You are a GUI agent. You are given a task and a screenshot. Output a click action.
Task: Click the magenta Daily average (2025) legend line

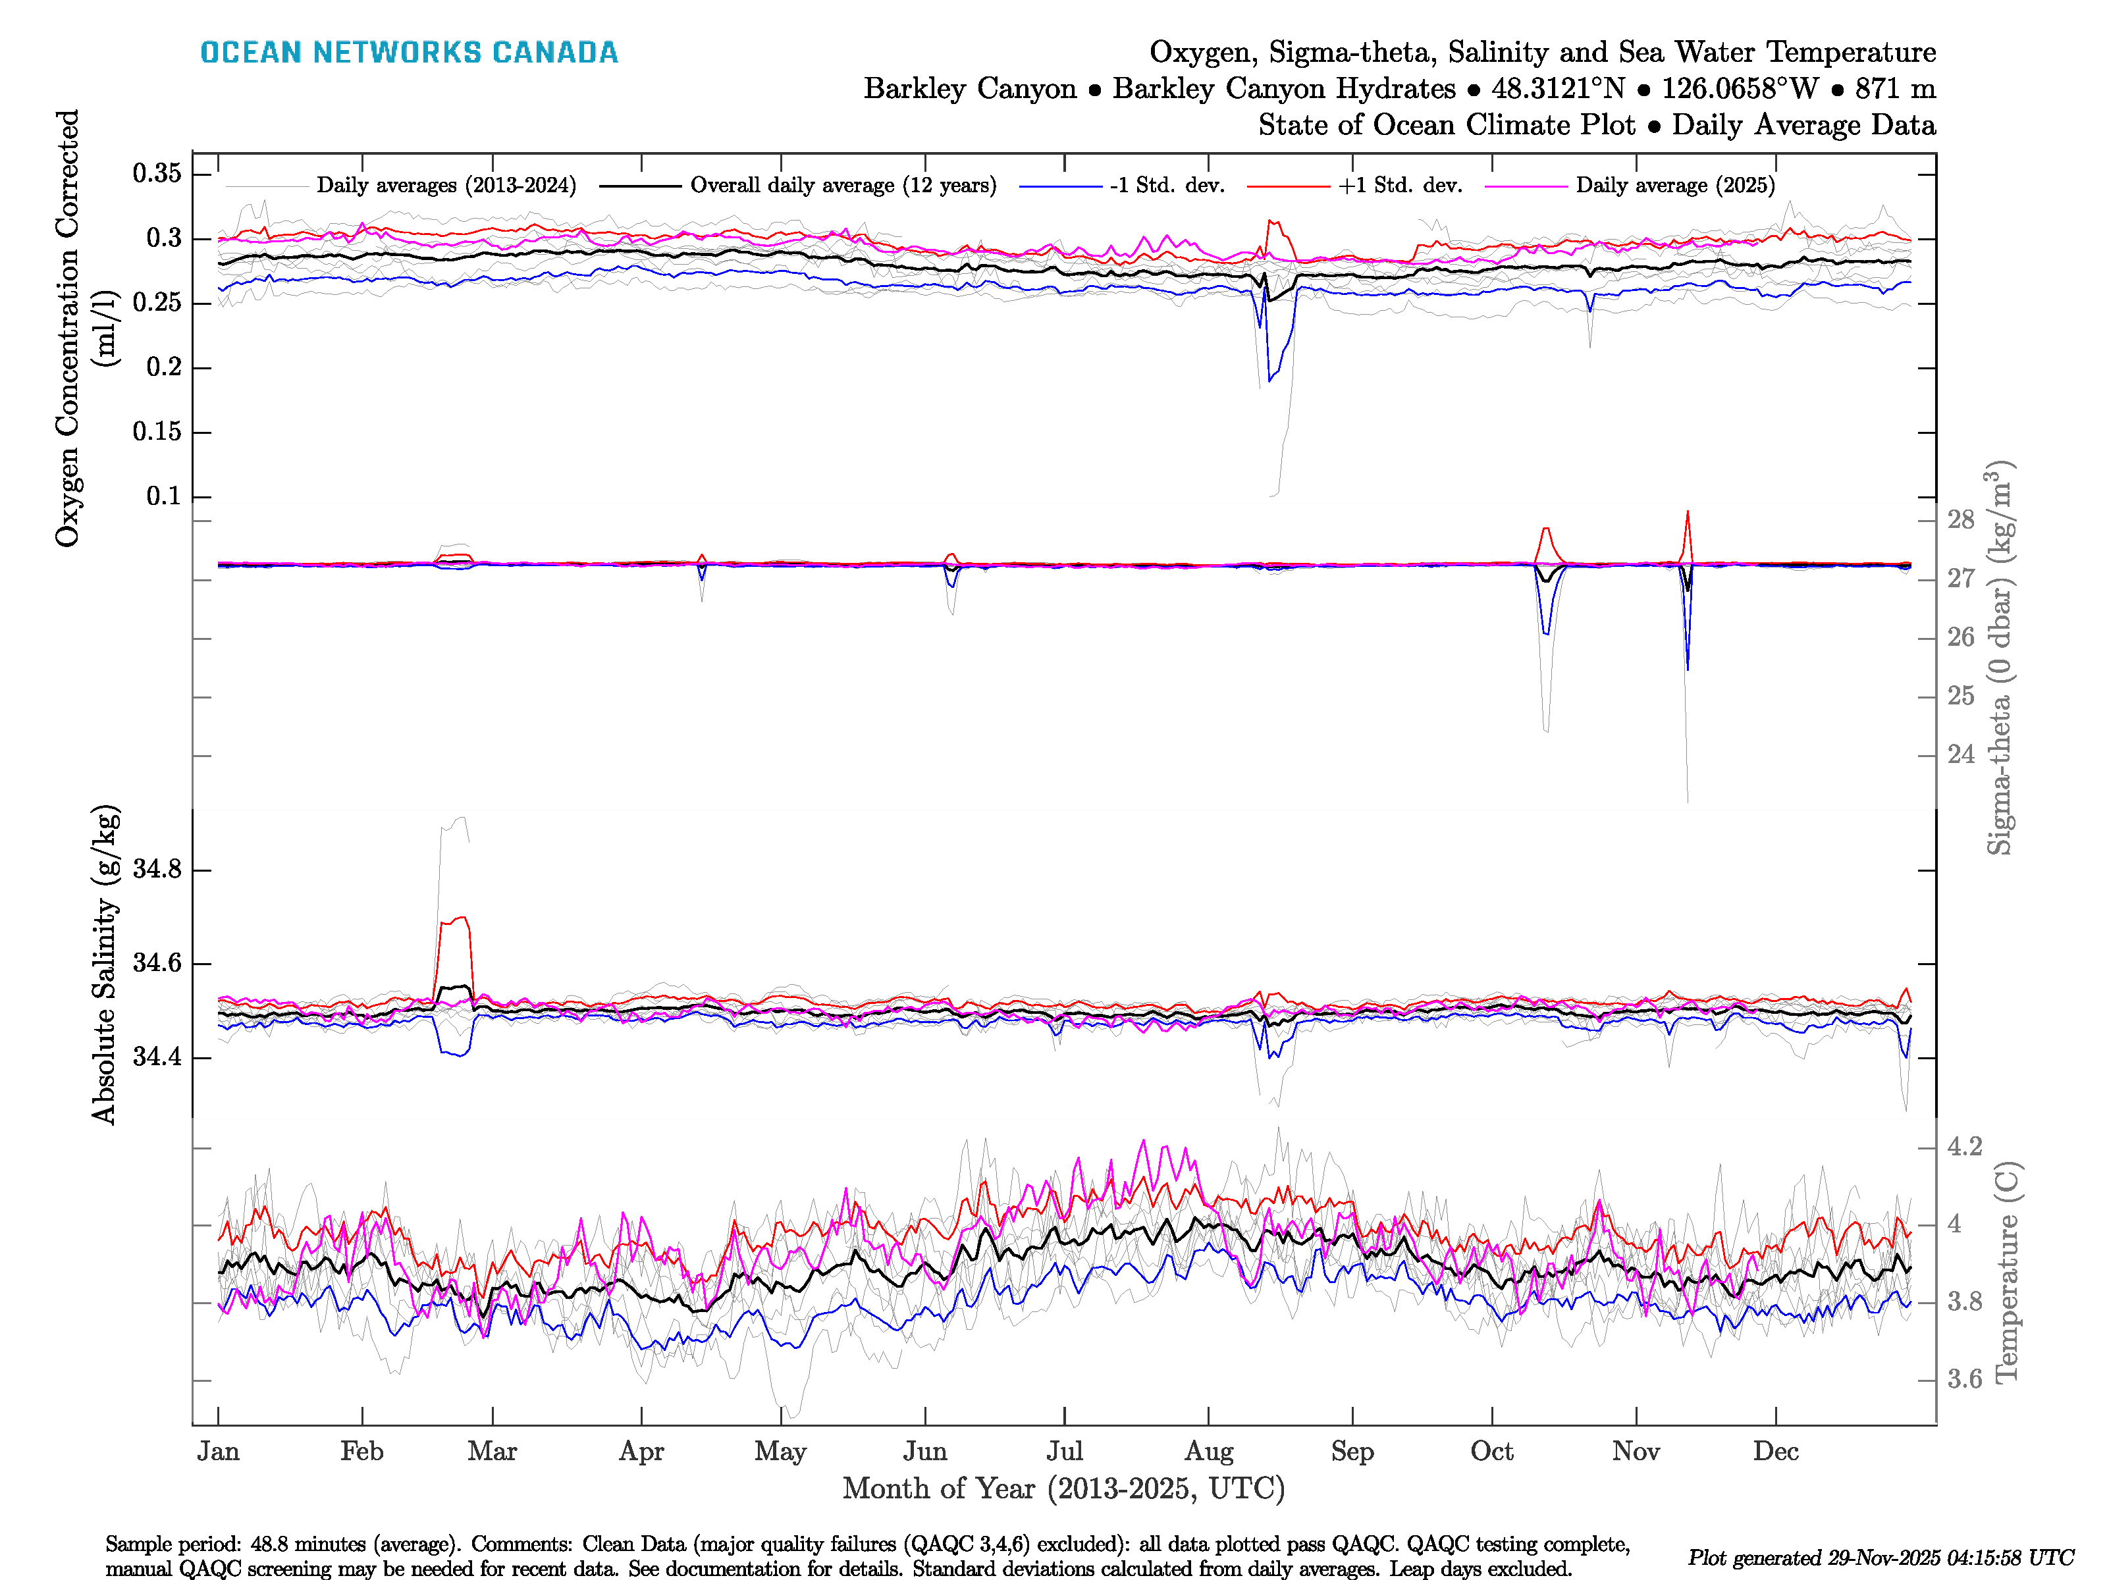(x=1526, y=186)
